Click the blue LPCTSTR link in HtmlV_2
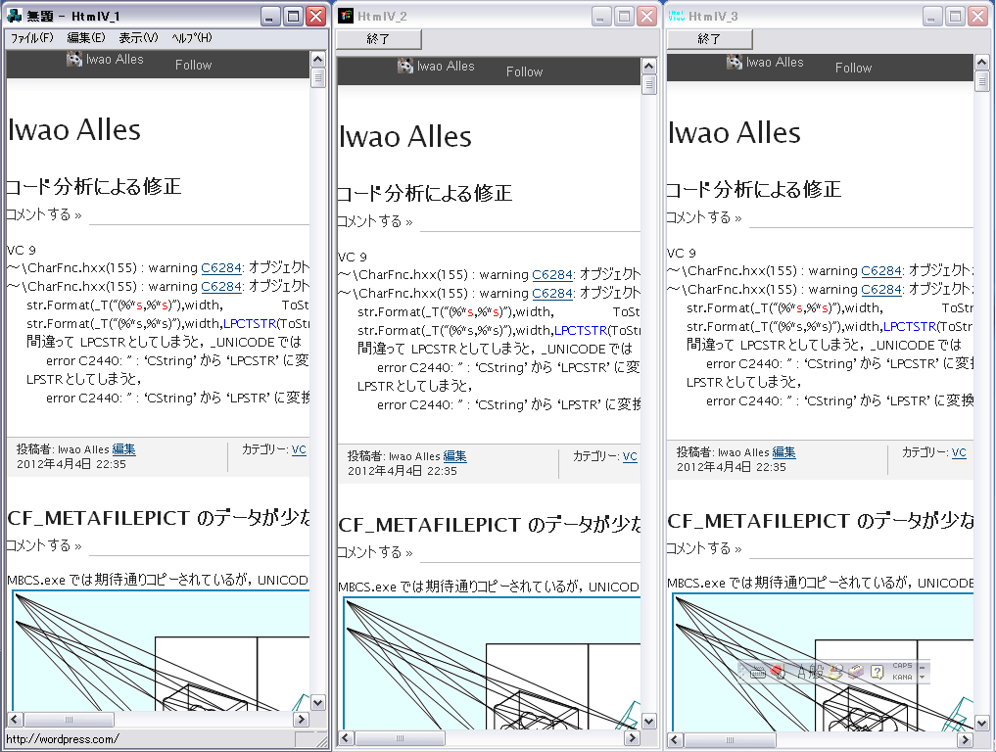The image size is (996, 752). click(581, 331)
